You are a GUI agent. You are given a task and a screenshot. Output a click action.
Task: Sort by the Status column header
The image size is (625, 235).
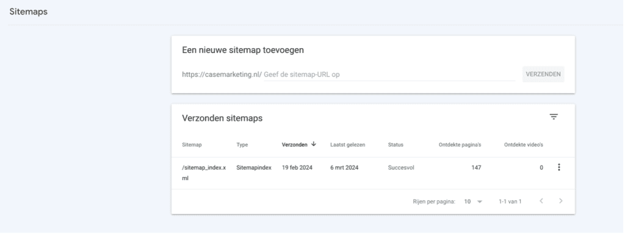(396, 145)
